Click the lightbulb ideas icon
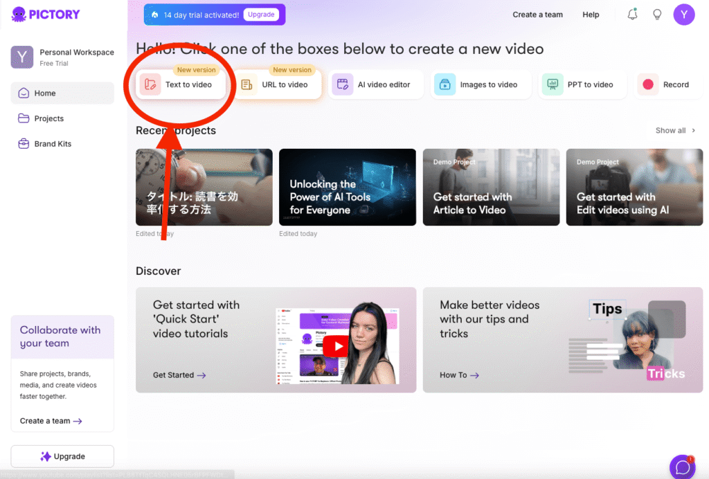 point(657,15)
